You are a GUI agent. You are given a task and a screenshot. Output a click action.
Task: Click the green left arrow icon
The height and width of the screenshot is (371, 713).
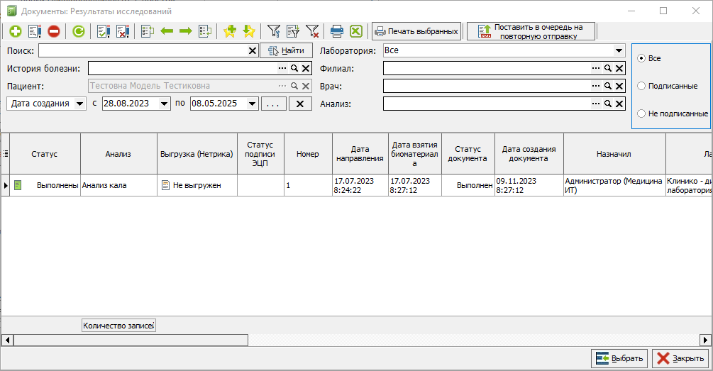[167, 31]
